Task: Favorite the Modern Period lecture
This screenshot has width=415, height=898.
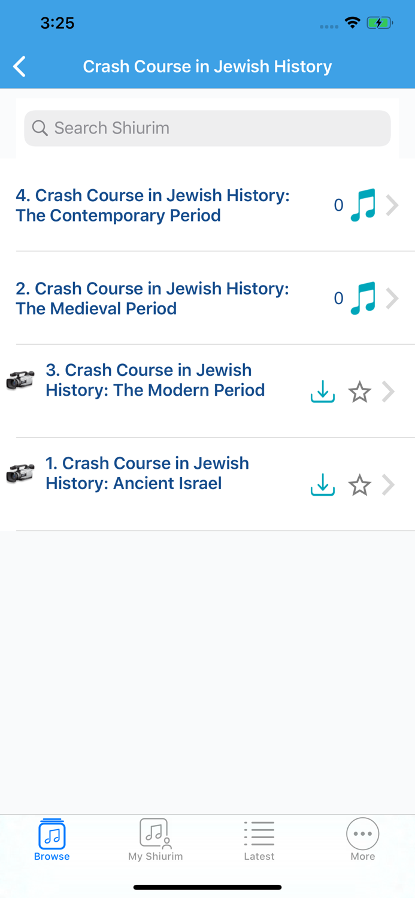Action: tap(359, 392)
